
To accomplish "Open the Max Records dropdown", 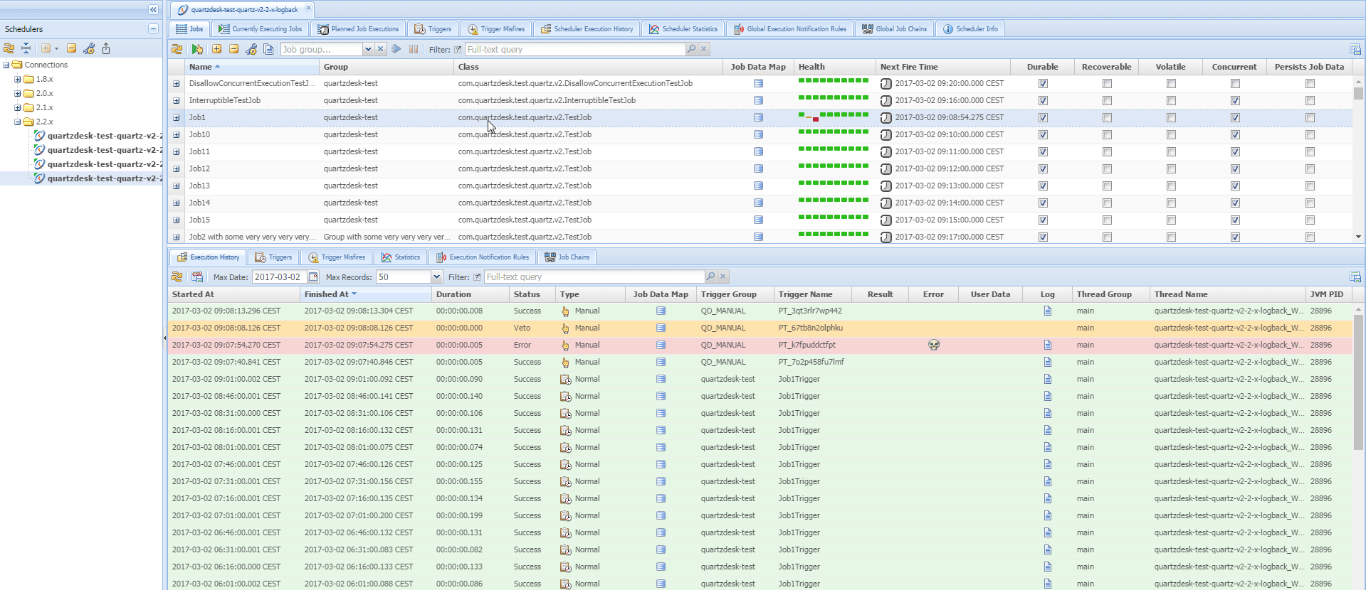I will coord(436,277).
